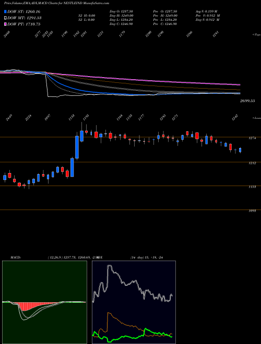Viewport: 261px width, 344px height.
Task: Click the '1242' low label above the last candle
Action: coord(235,118)
